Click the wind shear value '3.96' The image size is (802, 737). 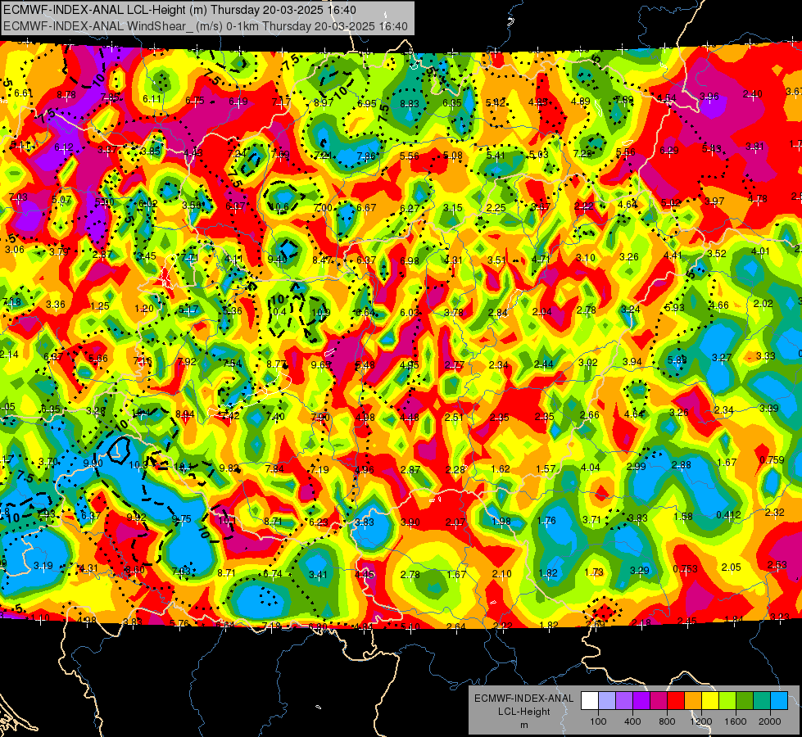point(709,97)
